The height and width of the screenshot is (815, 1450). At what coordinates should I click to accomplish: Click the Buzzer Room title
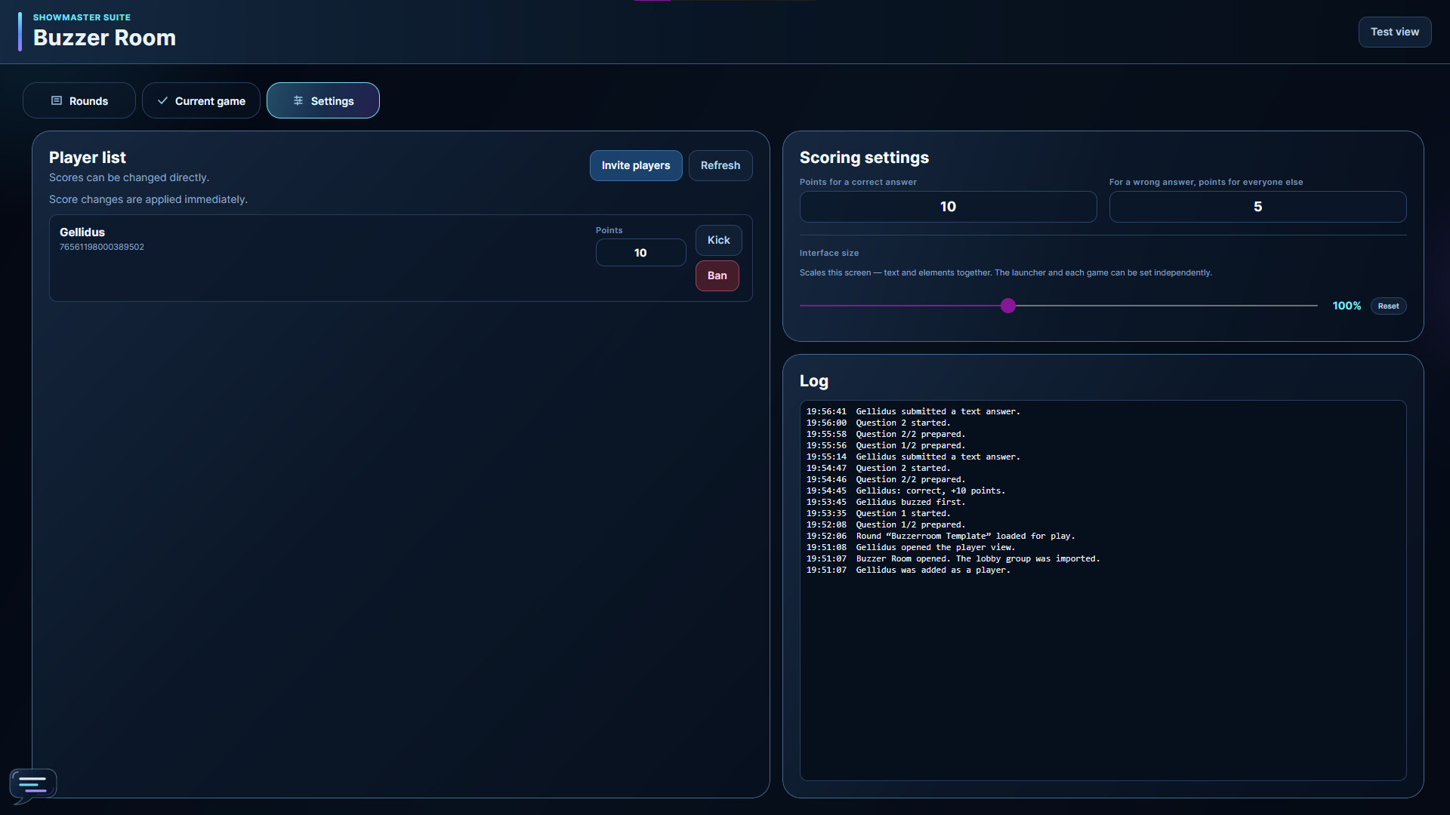pos(104,38)
